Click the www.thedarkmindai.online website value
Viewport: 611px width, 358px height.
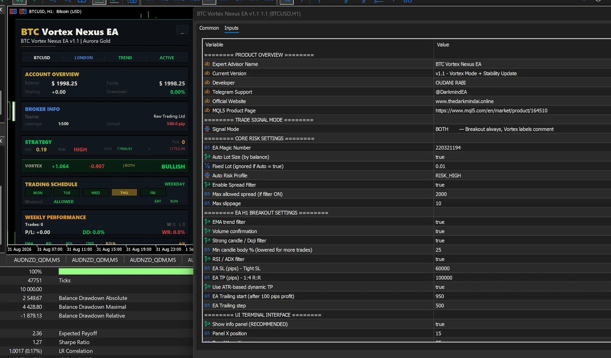[464, 101]
